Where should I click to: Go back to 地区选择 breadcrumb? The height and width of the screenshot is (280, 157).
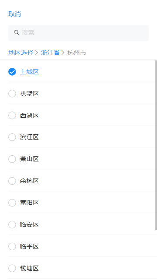(x=21, y=52)
